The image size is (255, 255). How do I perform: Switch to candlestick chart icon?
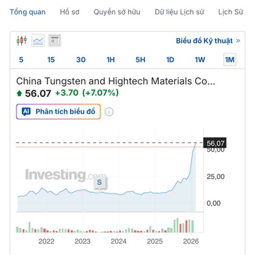click(x=21, y=41)
